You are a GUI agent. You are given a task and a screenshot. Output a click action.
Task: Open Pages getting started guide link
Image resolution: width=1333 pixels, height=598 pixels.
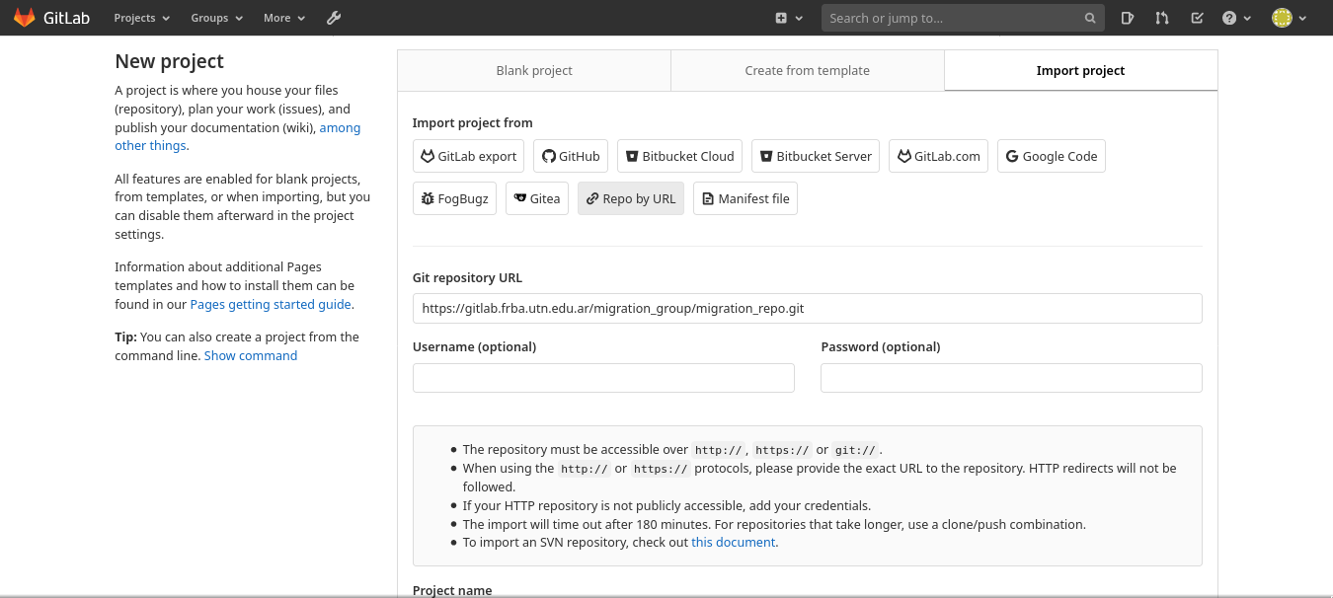(271, 305)
